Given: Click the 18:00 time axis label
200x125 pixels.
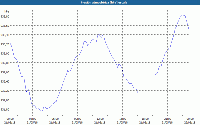Looking at the screenshot, I should pos(145,119).
